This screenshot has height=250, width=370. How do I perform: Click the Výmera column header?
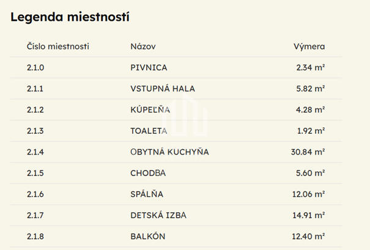(x=309, y=46)
